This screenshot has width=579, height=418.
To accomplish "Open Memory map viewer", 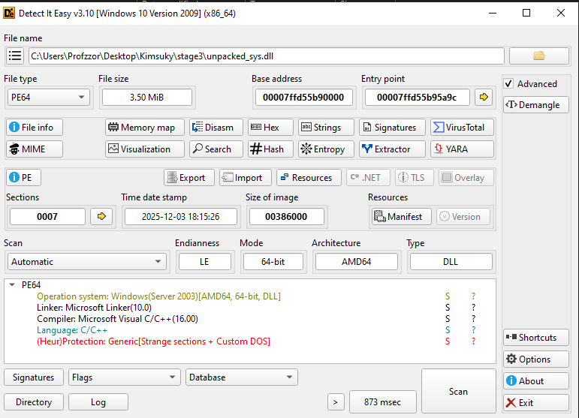I will click(x=145, y=128).
